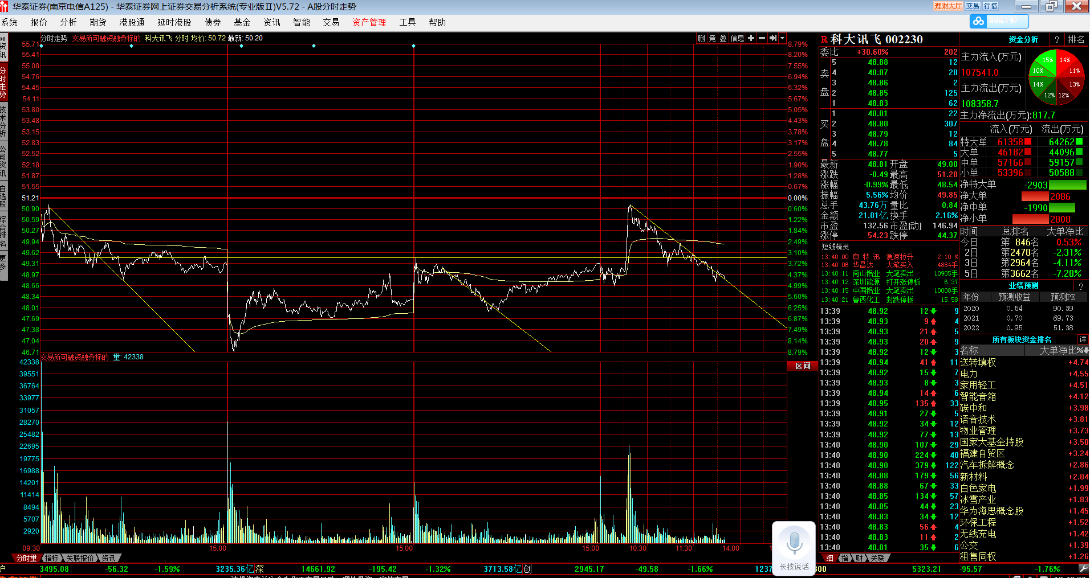The height and width of the screenshot is (578, 1090).
Task: Click the 理财大厅 button in title bar
Action: tap(948, 6)
